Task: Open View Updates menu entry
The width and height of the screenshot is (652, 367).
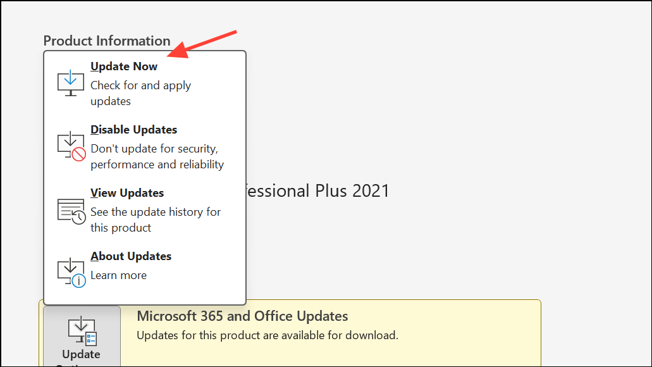Action: 145,209
